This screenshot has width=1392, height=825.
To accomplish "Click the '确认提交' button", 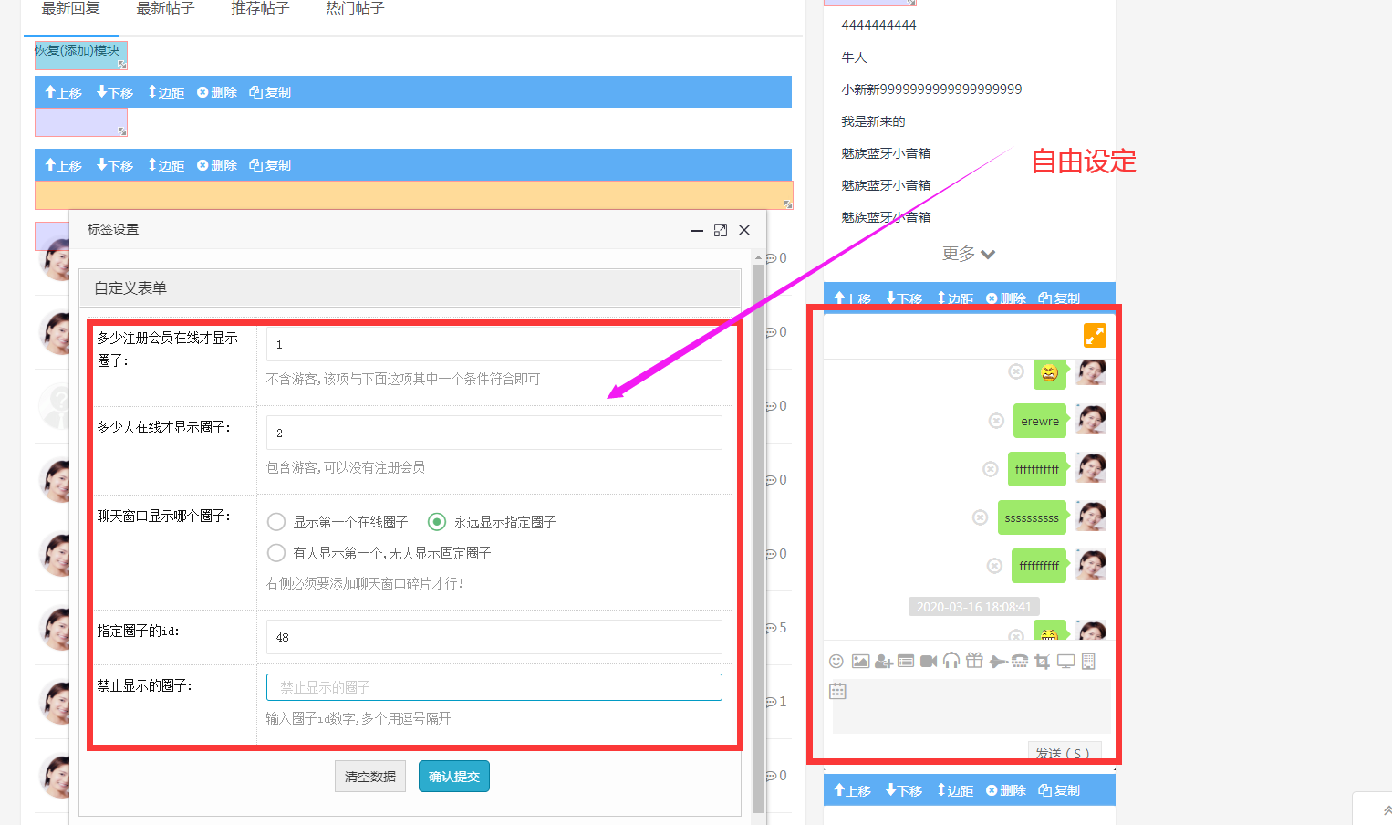I will [453, 777].
